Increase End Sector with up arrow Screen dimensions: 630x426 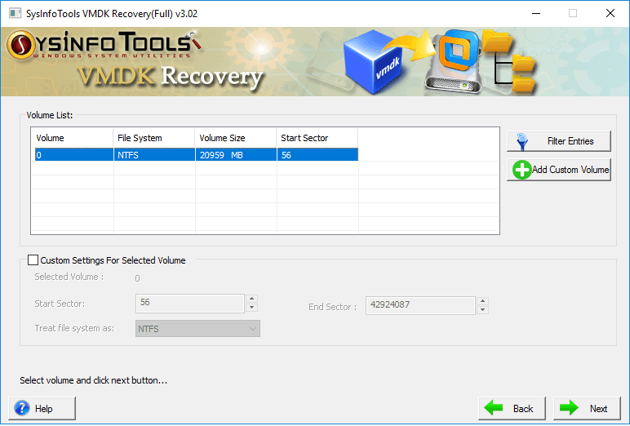tap(482, 301)
